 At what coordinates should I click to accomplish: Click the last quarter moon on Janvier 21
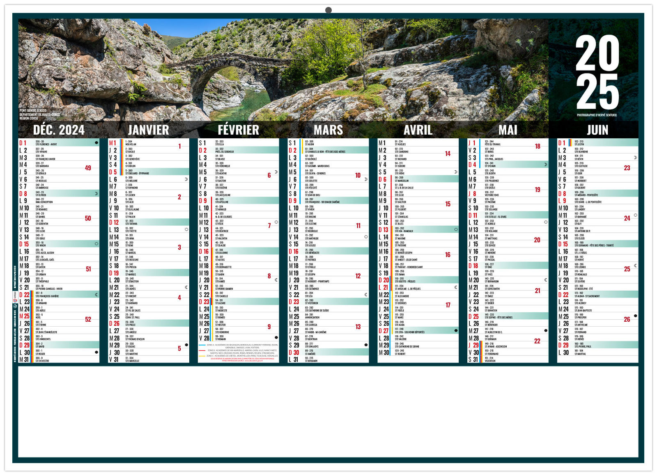coord(186,287)
